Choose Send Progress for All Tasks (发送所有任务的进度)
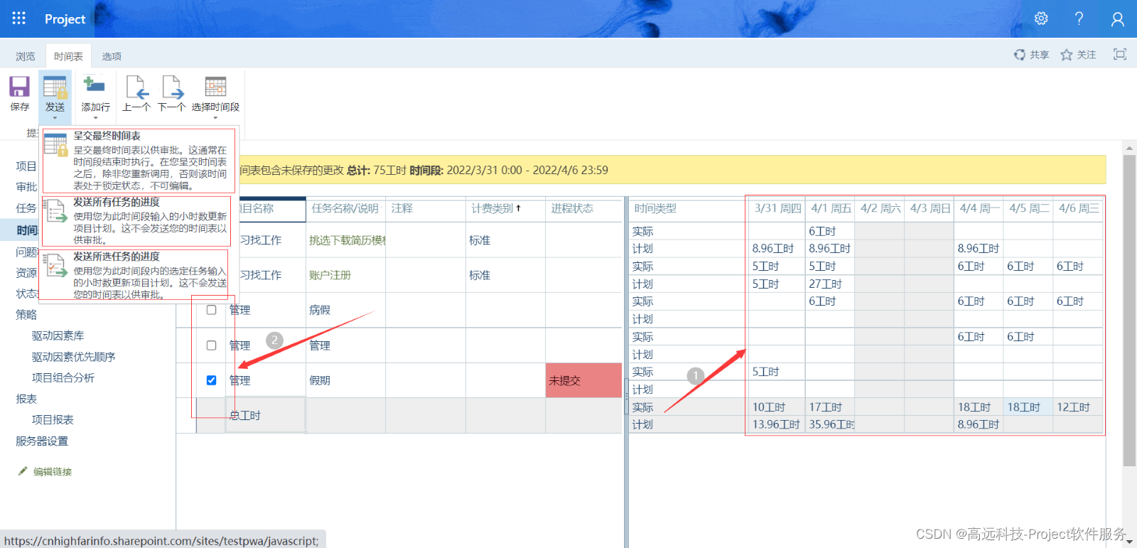The width and height of the screenshot is (1137, 548). pos(136,221)
